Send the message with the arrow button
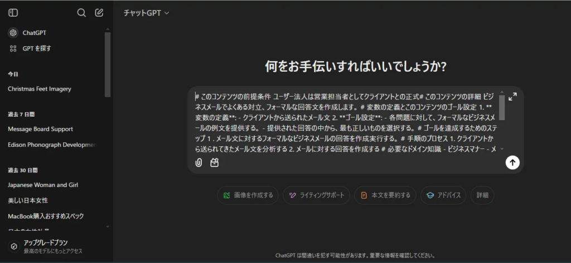571x263 pixels. pyautogui.click(x=512, y=162)
